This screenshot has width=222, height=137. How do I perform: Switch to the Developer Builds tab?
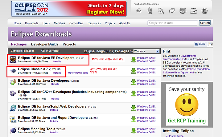click(x=45, y=44)
